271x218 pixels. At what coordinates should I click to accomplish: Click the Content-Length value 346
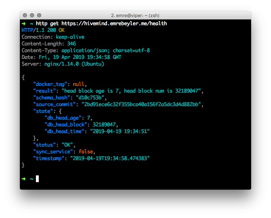click(x=71, y=44)
